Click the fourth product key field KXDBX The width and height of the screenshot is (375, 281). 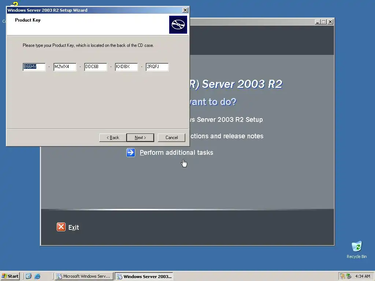pyautogui.click(x=126, y=67)
